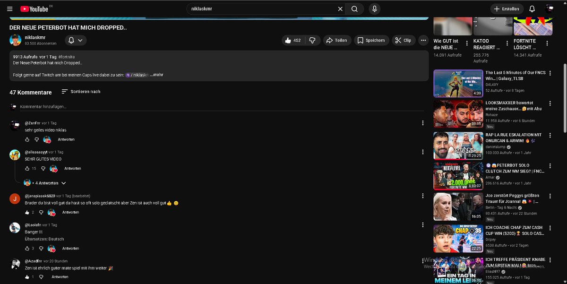Open options for PETERBOT SOLO CLUTCH video
The width and height of the screenshot is (567, 284).
550,165
